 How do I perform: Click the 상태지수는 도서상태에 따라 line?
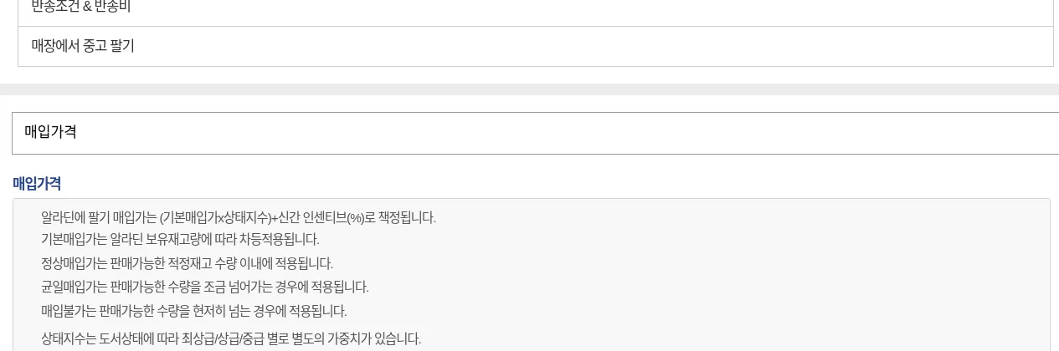click(231, 338)
